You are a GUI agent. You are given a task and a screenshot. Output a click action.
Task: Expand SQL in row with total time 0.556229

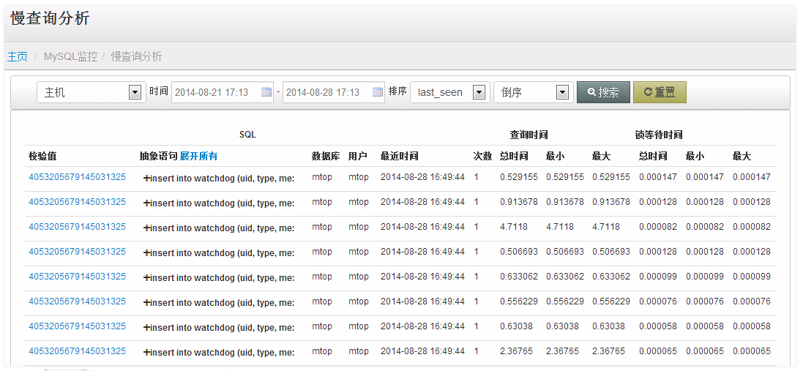pos(147,303)
